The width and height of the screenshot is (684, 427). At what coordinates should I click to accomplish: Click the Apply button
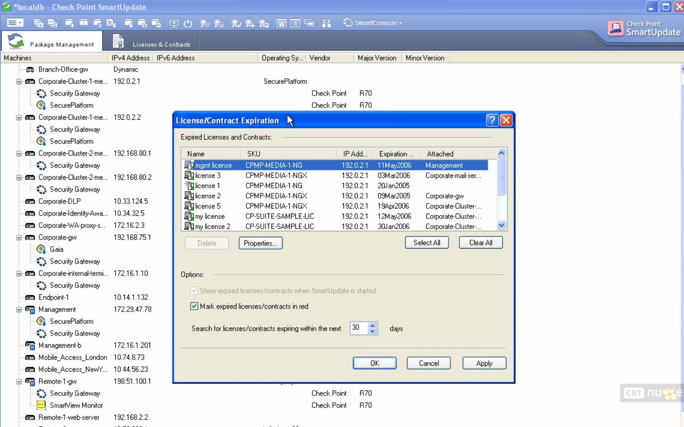pos(484,363)
